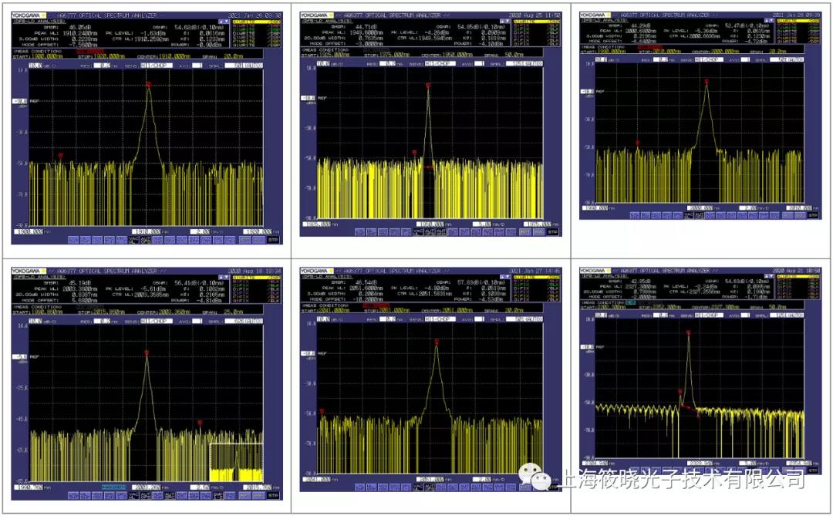Click STP status icon on 1910 nm screen

click(x=273, y=240)
